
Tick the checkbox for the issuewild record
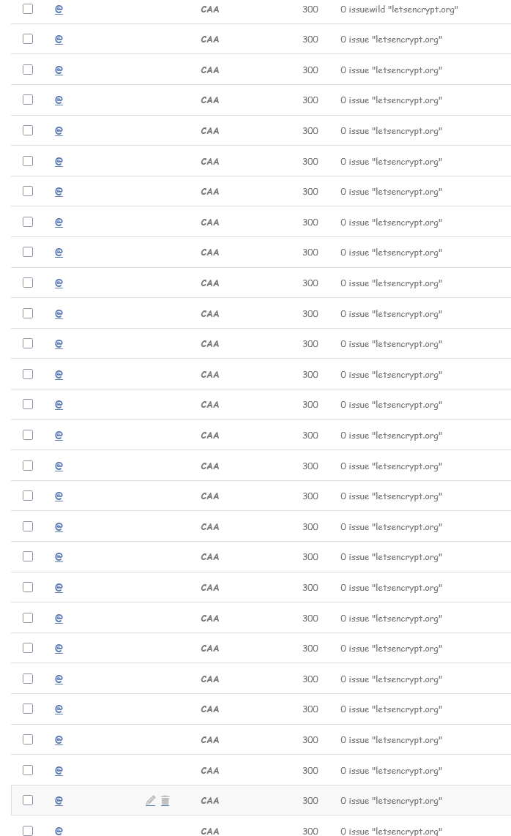point(28,9)
